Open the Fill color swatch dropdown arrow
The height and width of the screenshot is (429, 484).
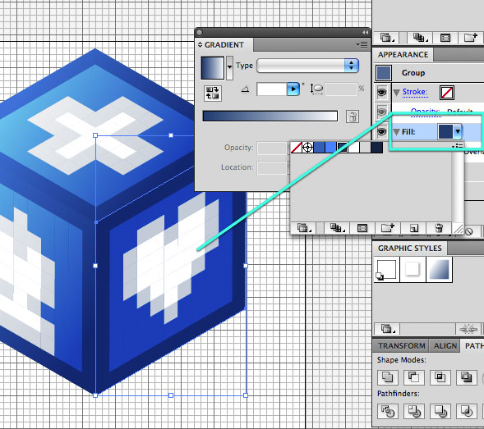(458, 131)
